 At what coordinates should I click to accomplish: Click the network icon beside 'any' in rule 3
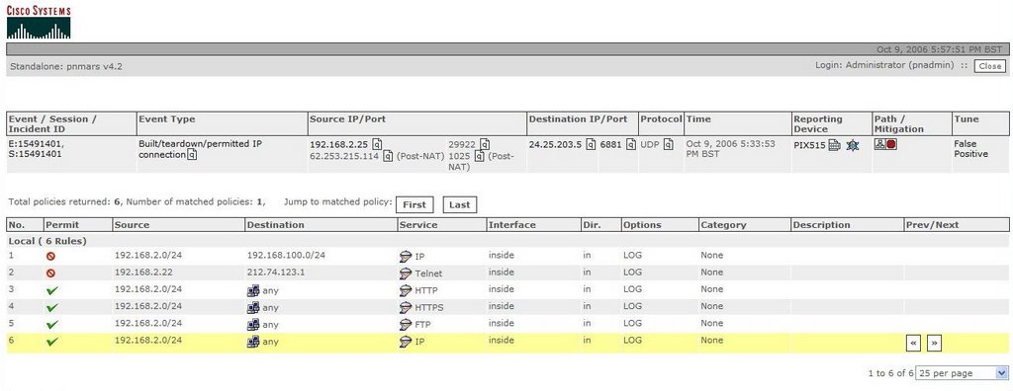coord(253,290)
